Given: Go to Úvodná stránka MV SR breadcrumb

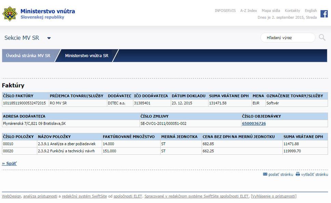Looking at the screenshot, I should click(28, 55).
